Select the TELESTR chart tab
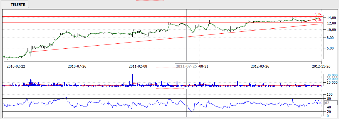This screenshot has width=339, height=119. pos(18,5)
